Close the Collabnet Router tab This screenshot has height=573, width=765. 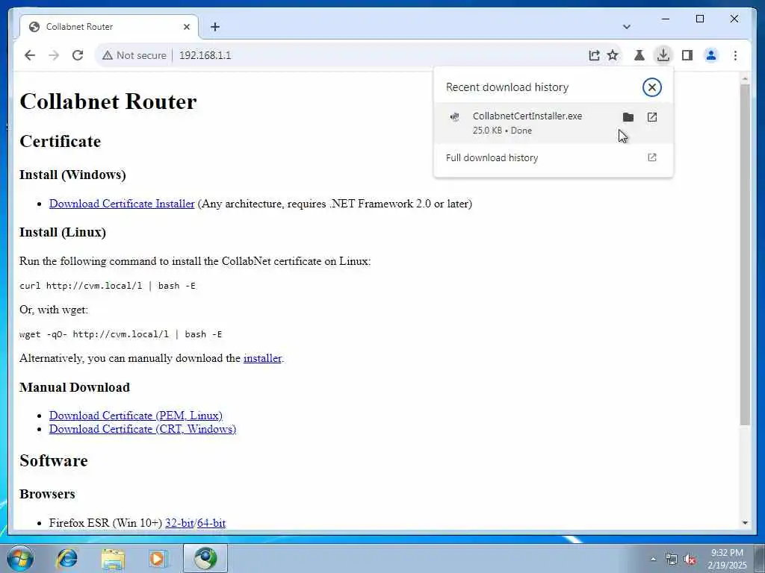pos(186,27)
